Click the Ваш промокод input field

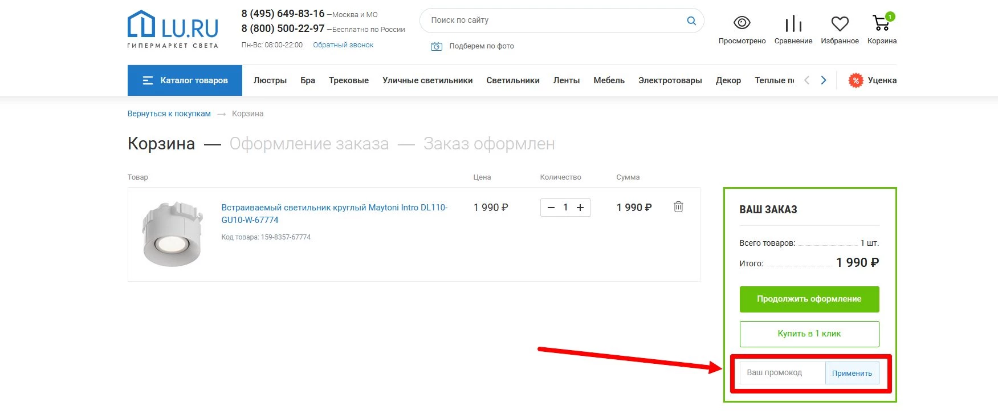click(782, 372)
